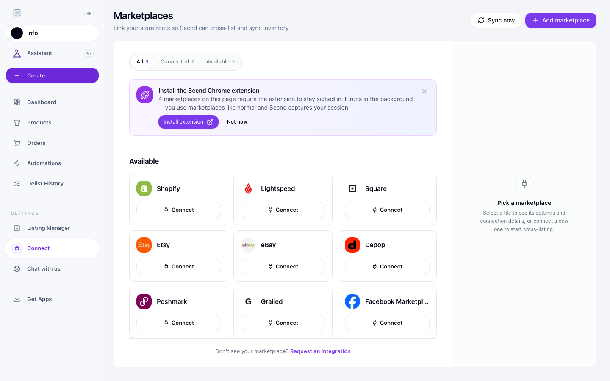Click the Lightspeed flame logo
The width and height of the screenshot is (610, 381).
click(x=248, y=188)
